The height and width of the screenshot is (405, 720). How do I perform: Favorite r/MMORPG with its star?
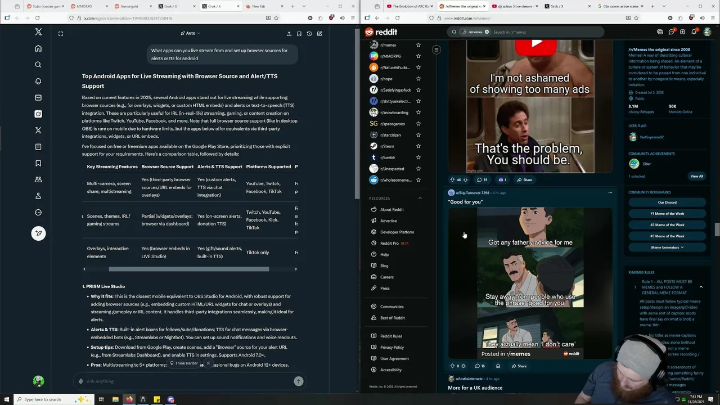point(418,56)
